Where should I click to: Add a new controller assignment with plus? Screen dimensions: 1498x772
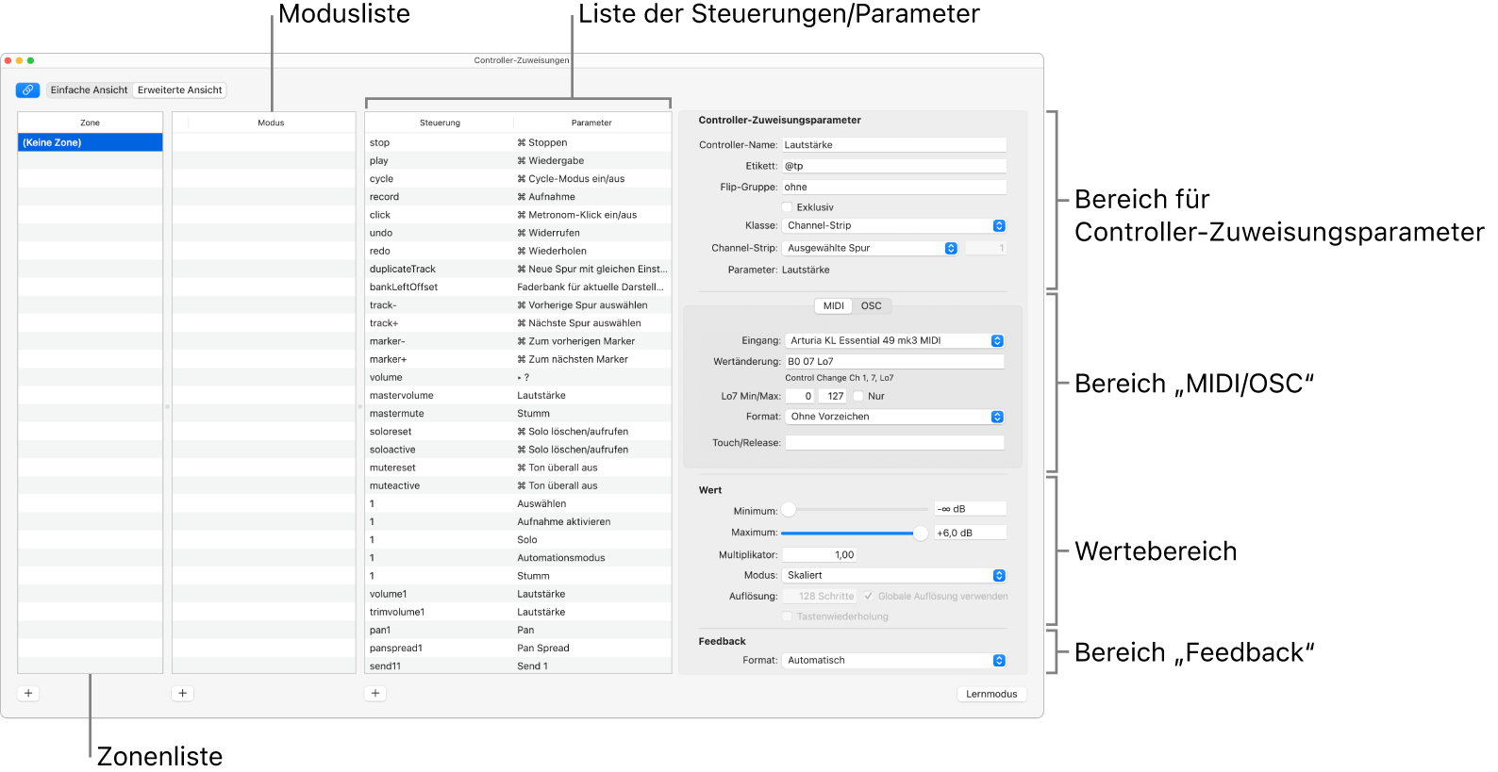375,693
